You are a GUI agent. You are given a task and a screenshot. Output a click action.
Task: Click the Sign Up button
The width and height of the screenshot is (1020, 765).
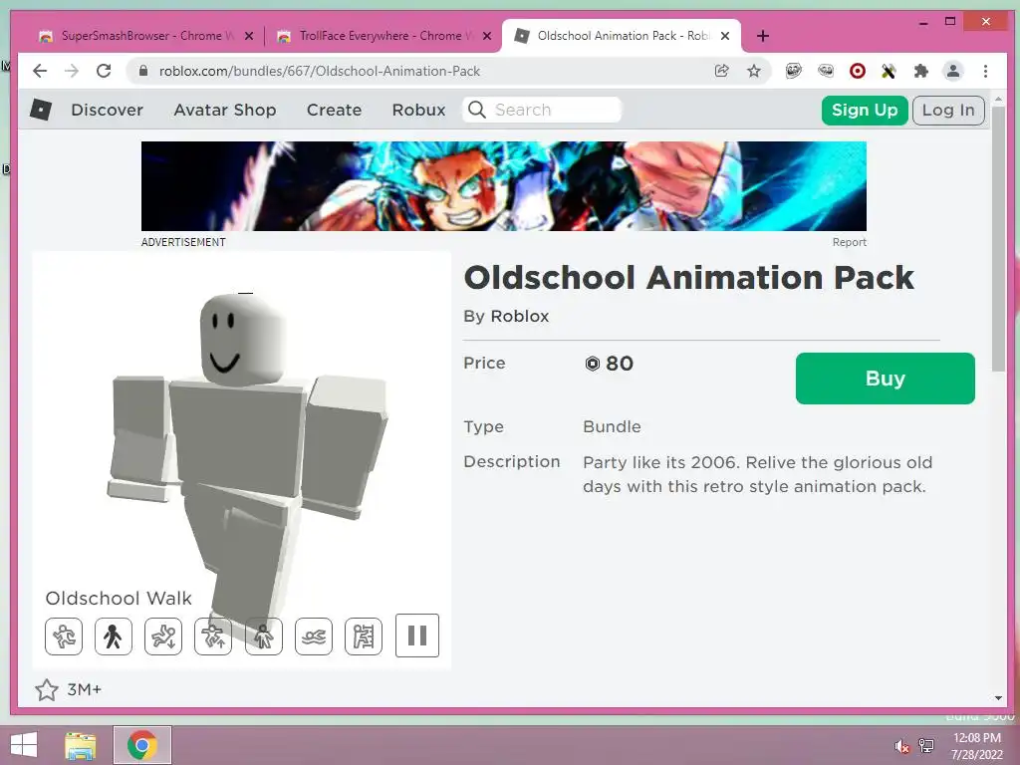point(865,110)
